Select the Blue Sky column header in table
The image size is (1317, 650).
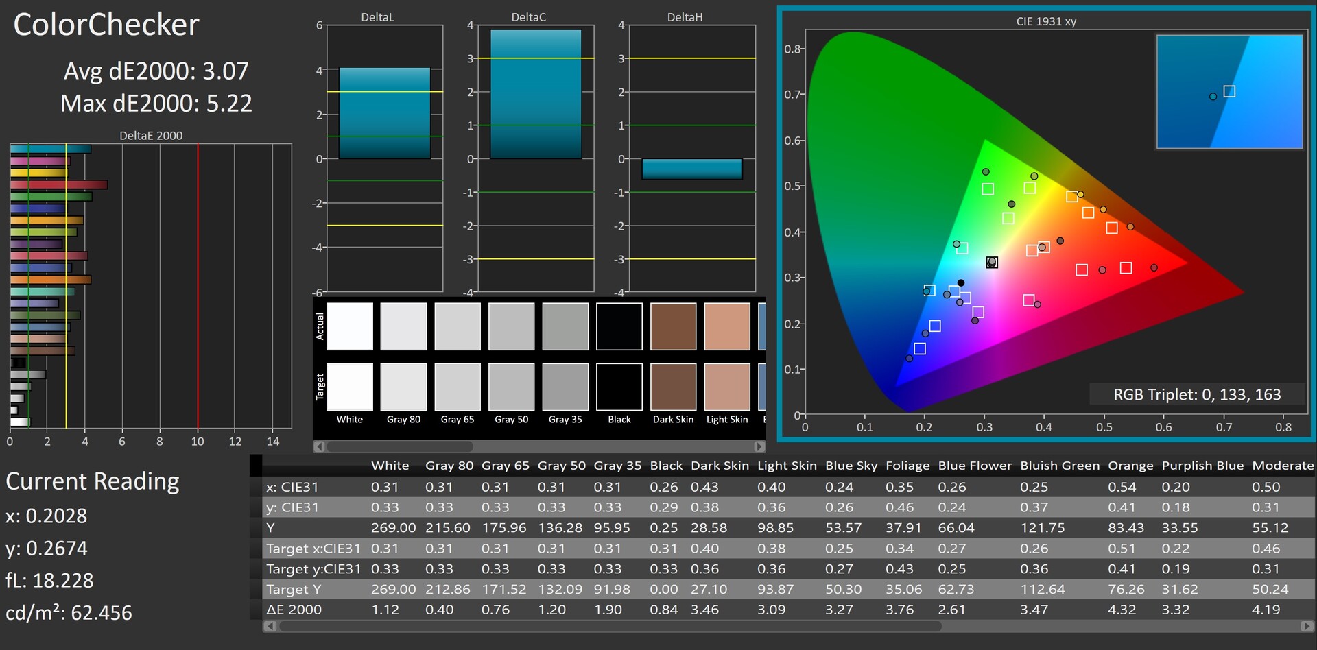click(851, 466)
